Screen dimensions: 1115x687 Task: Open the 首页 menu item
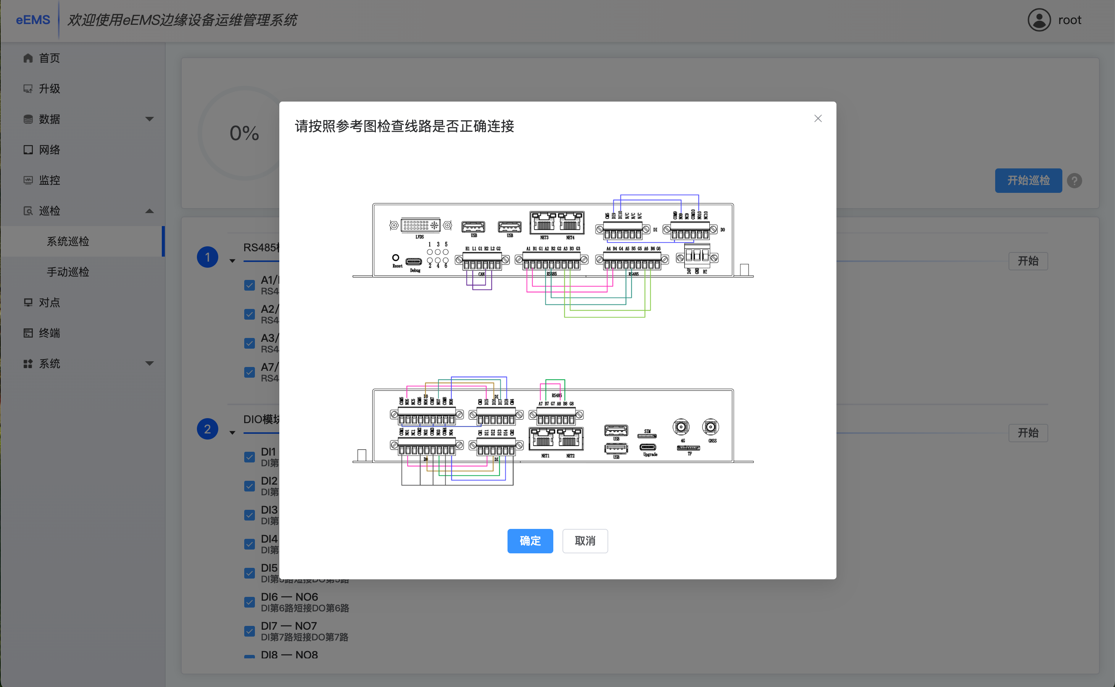[x=82, y=58]
